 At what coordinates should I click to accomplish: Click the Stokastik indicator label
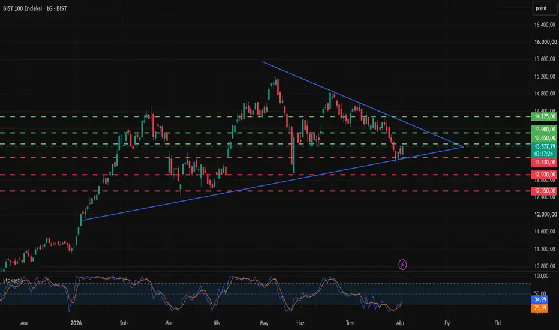click(13, 280)
